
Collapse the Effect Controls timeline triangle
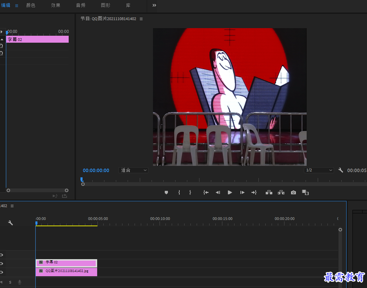tap(2, 39)
